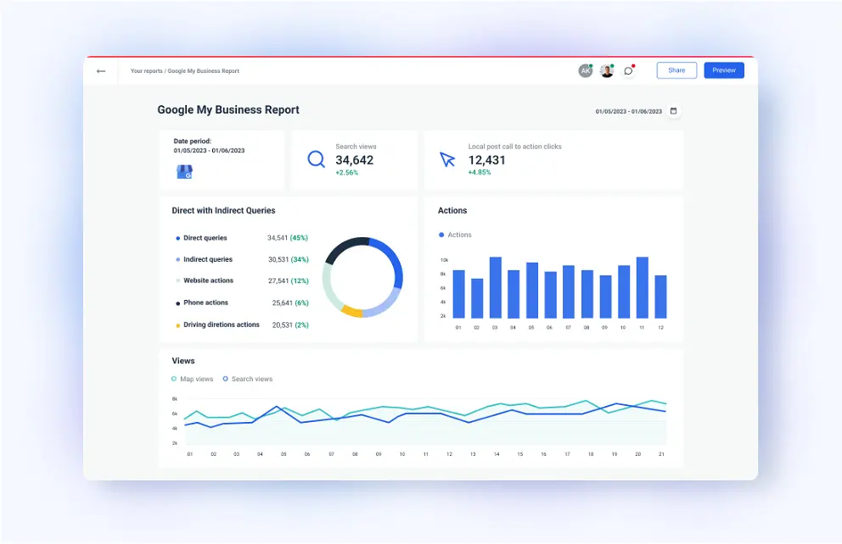Click the Google My Business Report title
The width and height of the screenshot is (842, 544).
[228, 110]
